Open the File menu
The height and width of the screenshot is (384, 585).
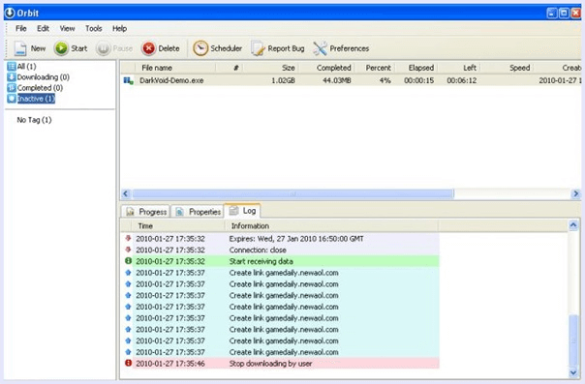[x=21, y=29]
